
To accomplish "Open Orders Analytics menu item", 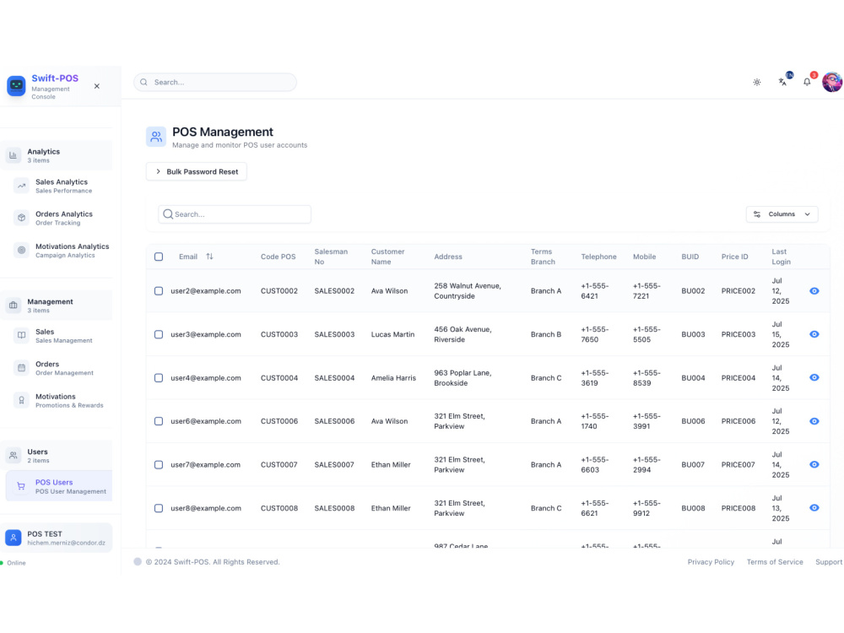I will [x=60, y=218].
